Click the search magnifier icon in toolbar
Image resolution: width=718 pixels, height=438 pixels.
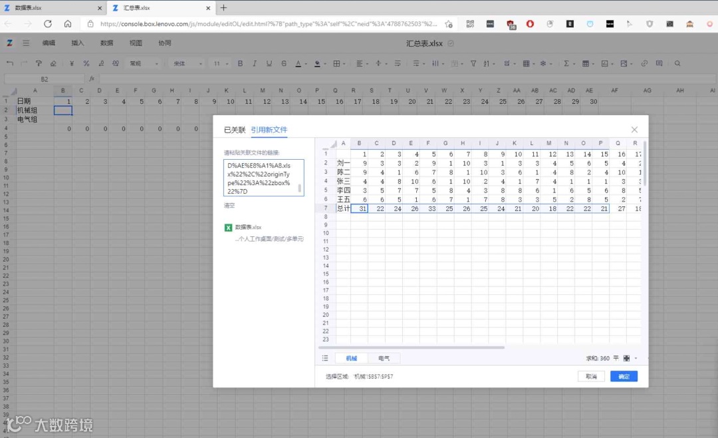point(677,63)
